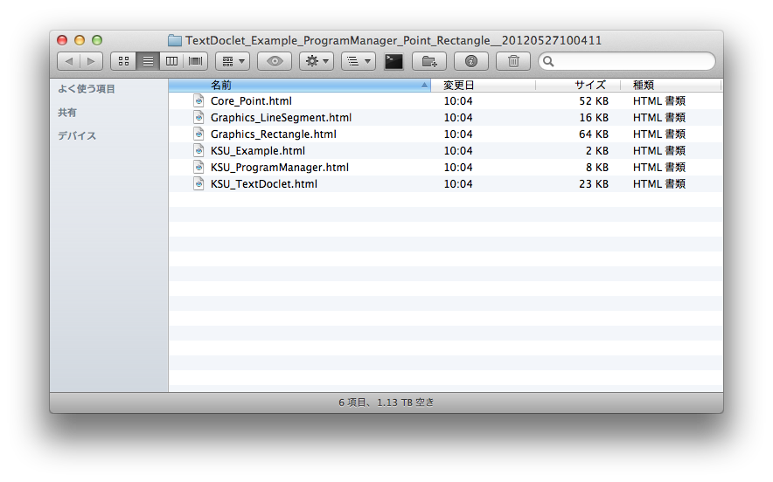Viewport: 773px width, 482px height.
Task: Click the Graphics_LineSegment.html file icon
Action: 198,118
